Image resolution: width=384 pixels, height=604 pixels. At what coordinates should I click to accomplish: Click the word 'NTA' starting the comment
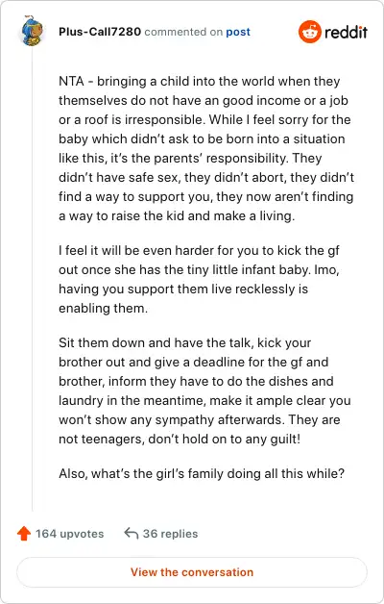pos(71,82)
